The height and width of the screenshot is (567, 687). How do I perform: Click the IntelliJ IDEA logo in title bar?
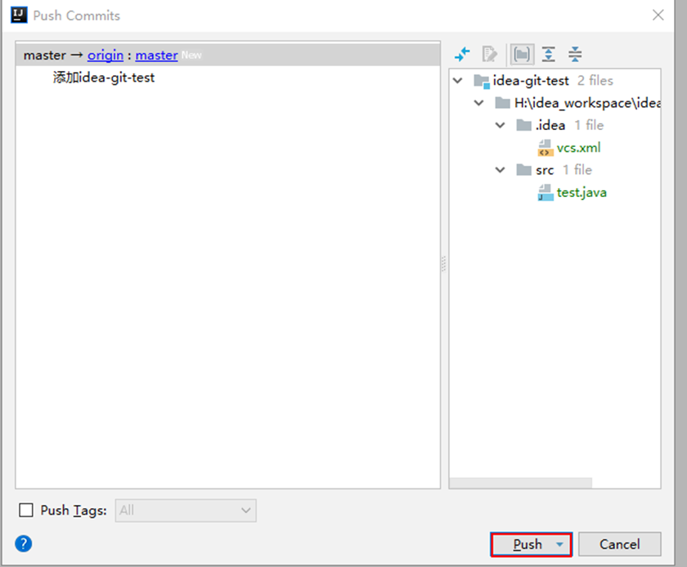click(19, 16)
